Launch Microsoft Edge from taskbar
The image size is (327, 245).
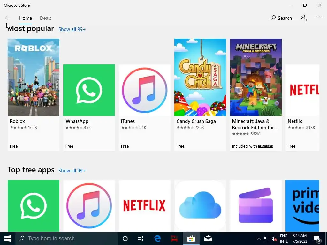point(157,239)
